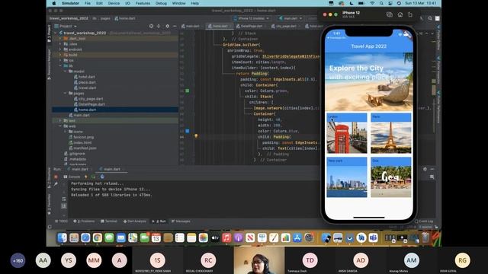488x274 pixels.
Task: Collapse the lib folder
Action: [60, 66]
